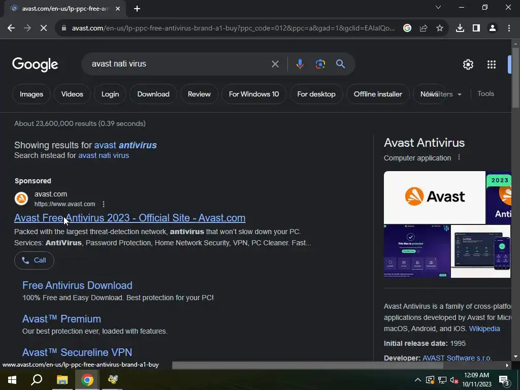The width and height of the screenshot is (520, 390).
Task: Click the Chrome address bar URL
Action: [233, 28]
